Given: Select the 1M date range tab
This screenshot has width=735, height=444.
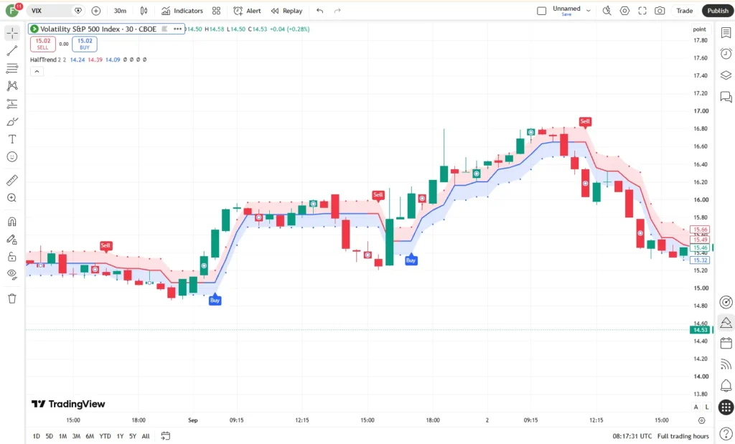Looking at the screenshot, I should tap(63, 436).
